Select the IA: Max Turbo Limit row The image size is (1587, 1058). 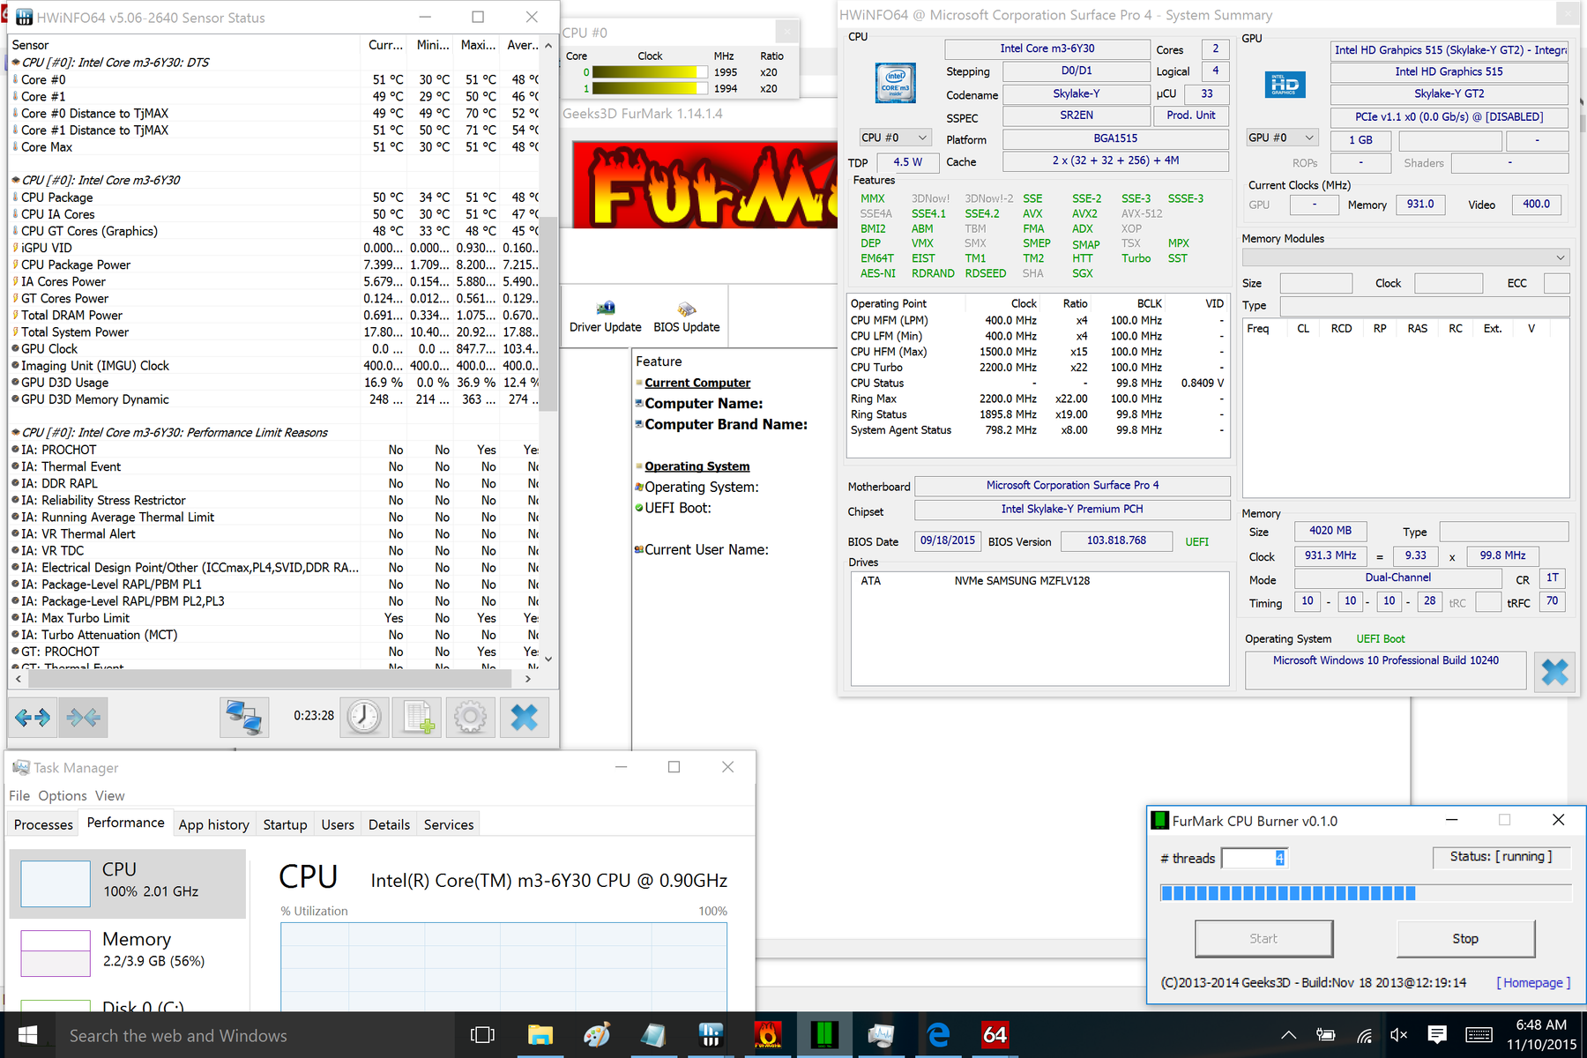(x=275, y=618)
